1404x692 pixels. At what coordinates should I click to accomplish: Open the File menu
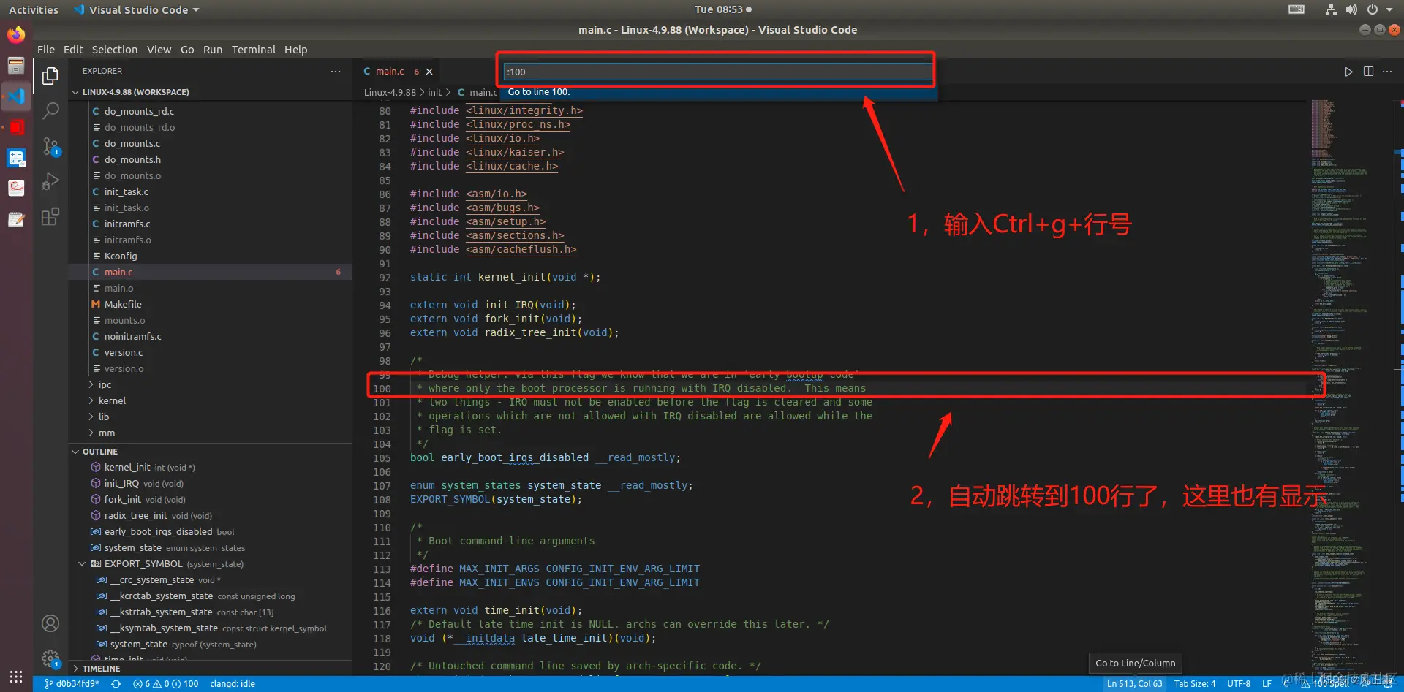[46, 50]
